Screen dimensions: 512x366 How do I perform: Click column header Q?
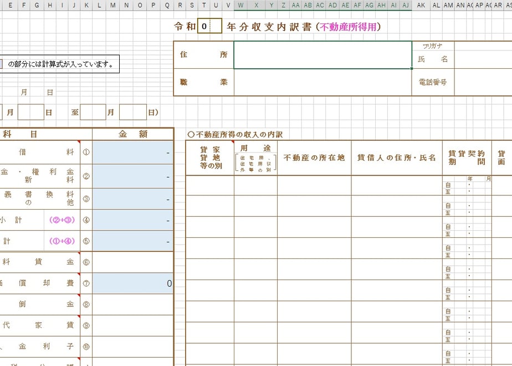pyautogui.click(x=167, y=5)
